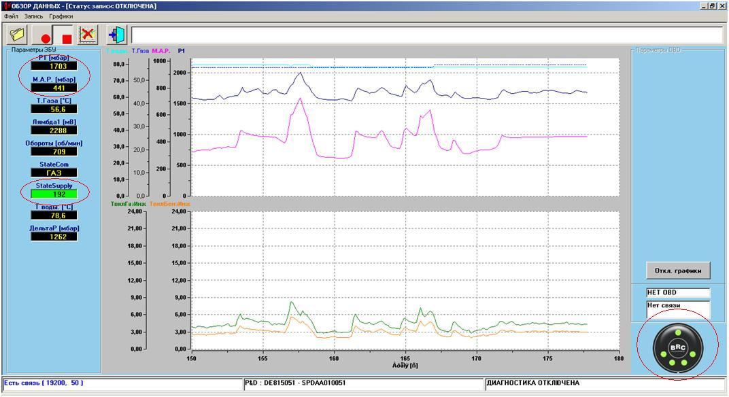Click the Обороты [об/мин] parameter label
The image size is (729, 397).
[54, 143]
